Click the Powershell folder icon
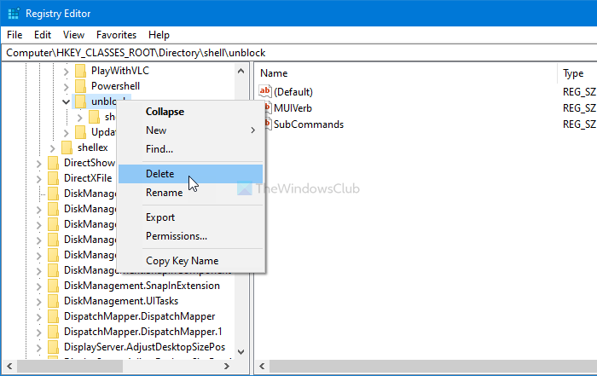This screenshot has width=597, height=376. point(80,86)
